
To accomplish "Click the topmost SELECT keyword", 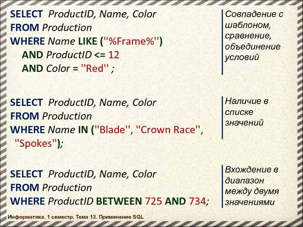I will pos(27,14).
